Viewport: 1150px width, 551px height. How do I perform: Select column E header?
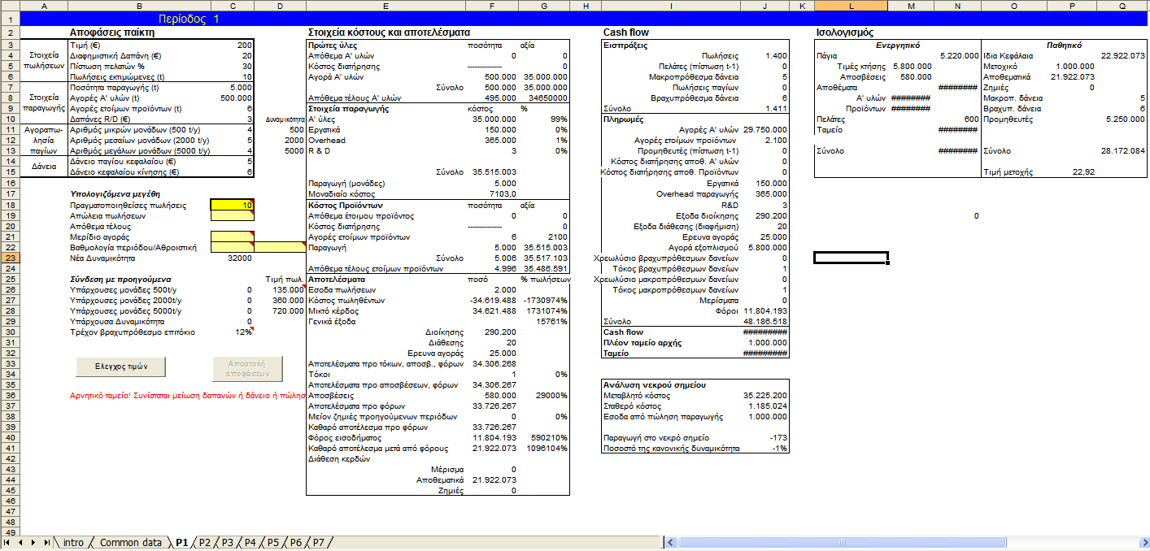point(385,6)
